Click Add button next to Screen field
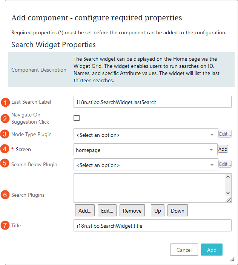Screen dimensions: 238x265 223,149
